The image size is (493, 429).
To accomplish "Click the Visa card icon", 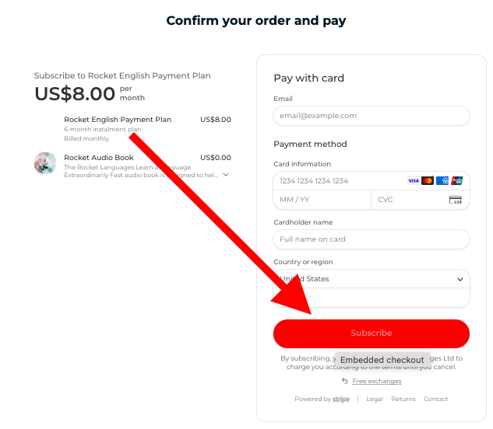I will pyautogui.click(x=414, y=181).
